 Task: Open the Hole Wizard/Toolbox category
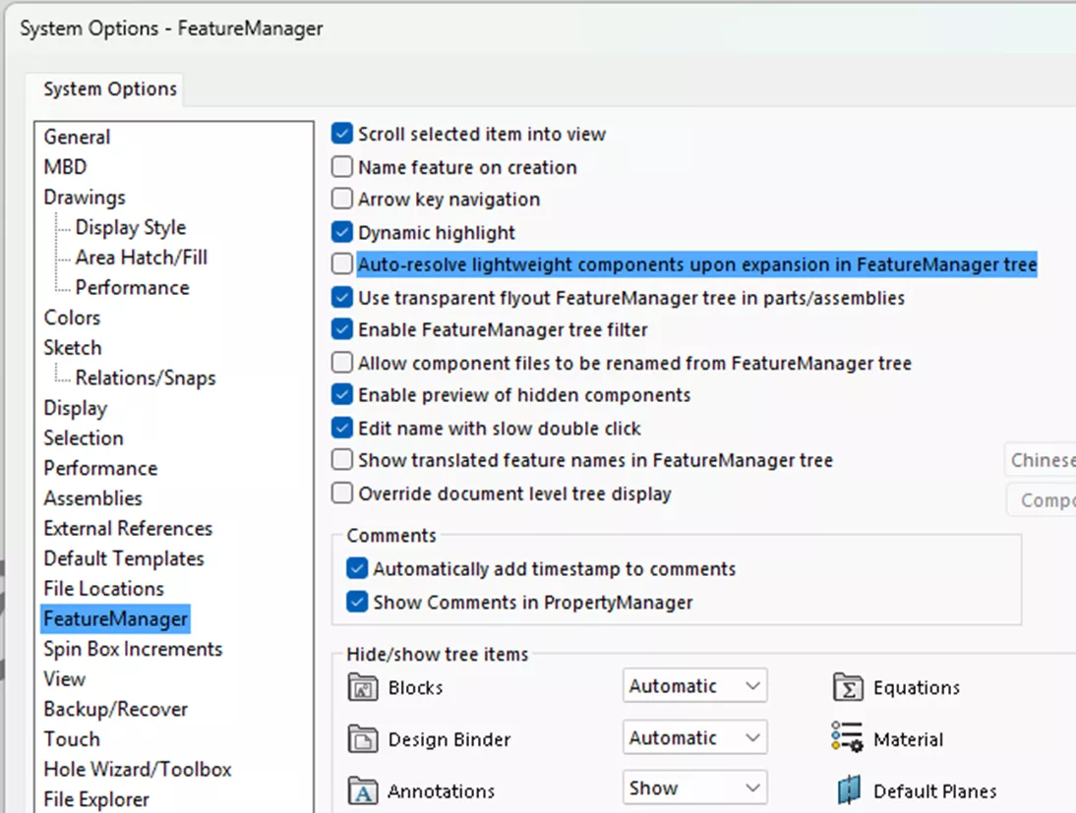coord(138,770)
